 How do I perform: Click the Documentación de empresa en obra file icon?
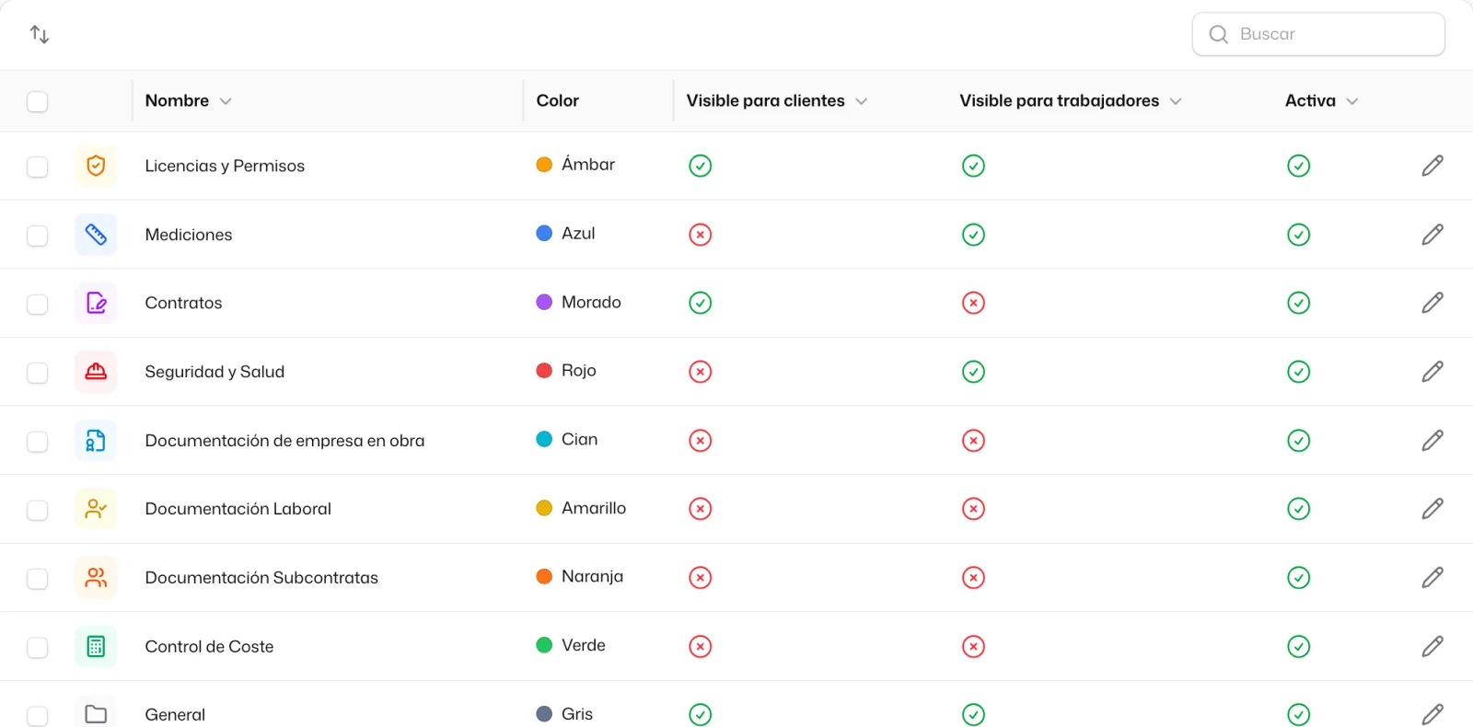96,441
